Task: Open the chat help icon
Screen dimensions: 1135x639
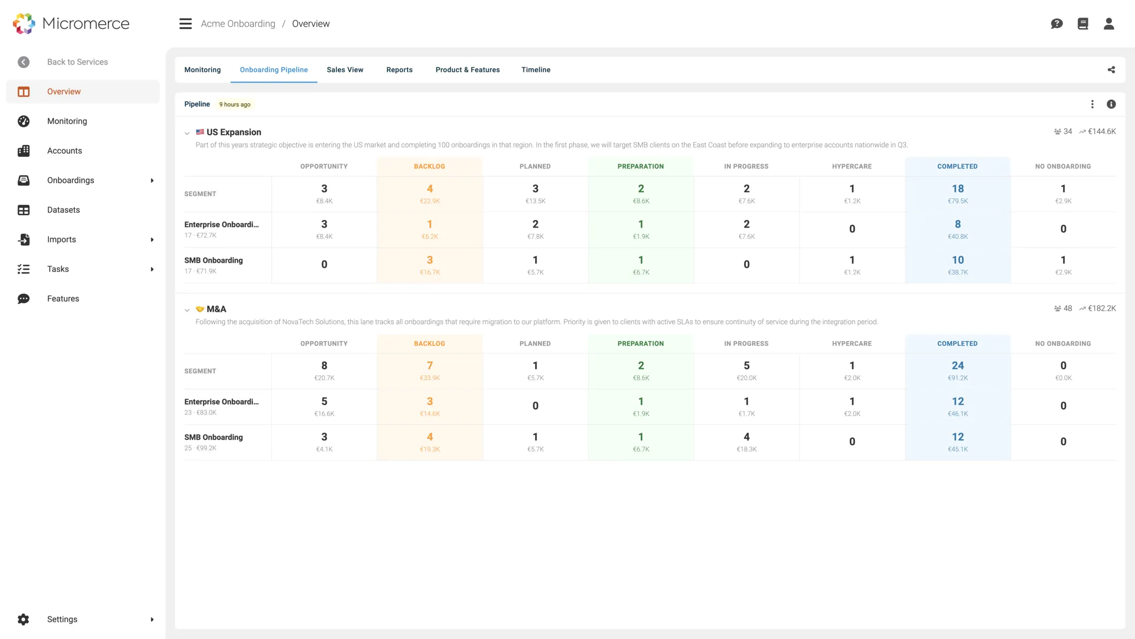Action: (1057, 24)
